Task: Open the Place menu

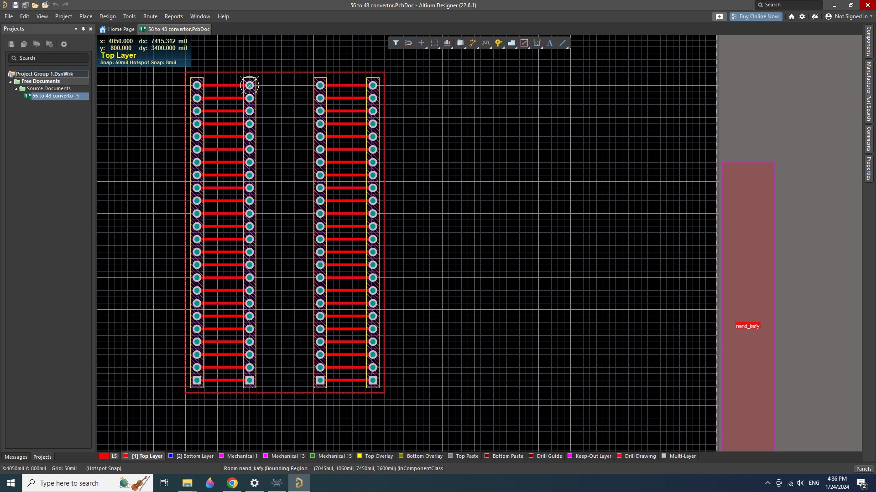Action: (86, 16)
